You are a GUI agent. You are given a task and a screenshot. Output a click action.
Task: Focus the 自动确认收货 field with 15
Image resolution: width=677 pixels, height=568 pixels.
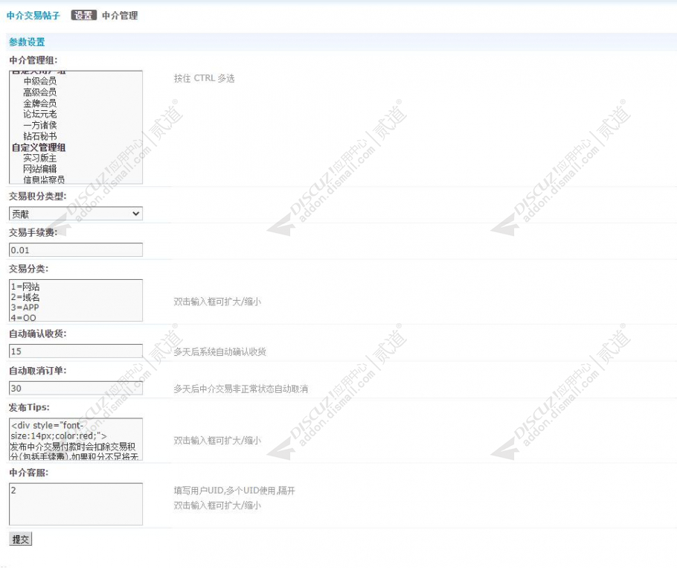tap(76, 351)
